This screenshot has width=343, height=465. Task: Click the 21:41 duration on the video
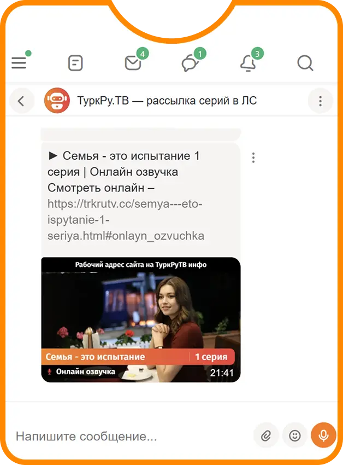point(222,373)
